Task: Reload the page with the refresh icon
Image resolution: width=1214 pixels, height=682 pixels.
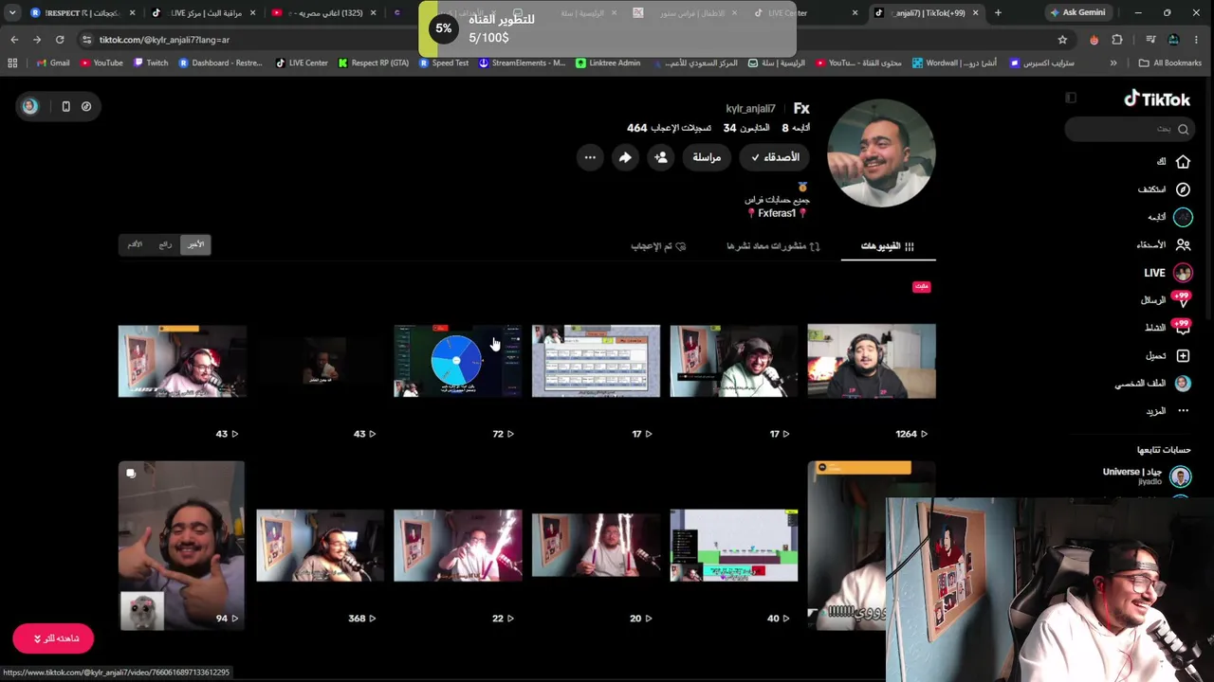Action: pyautogui.click(x=60, y=40)
